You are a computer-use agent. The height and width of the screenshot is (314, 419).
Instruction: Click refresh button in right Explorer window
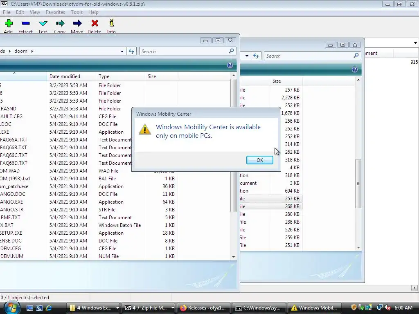256,56
